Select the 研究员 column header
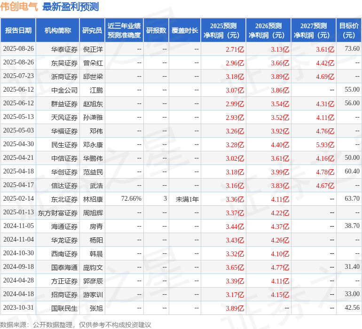Image resolution: width=362 pixels, height=329 pixels. pos(92,31)
